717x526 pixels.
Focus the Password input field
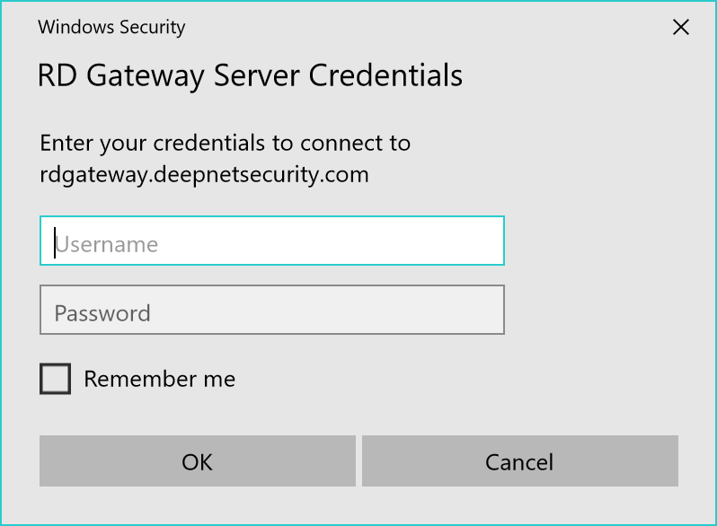[271, 310]
